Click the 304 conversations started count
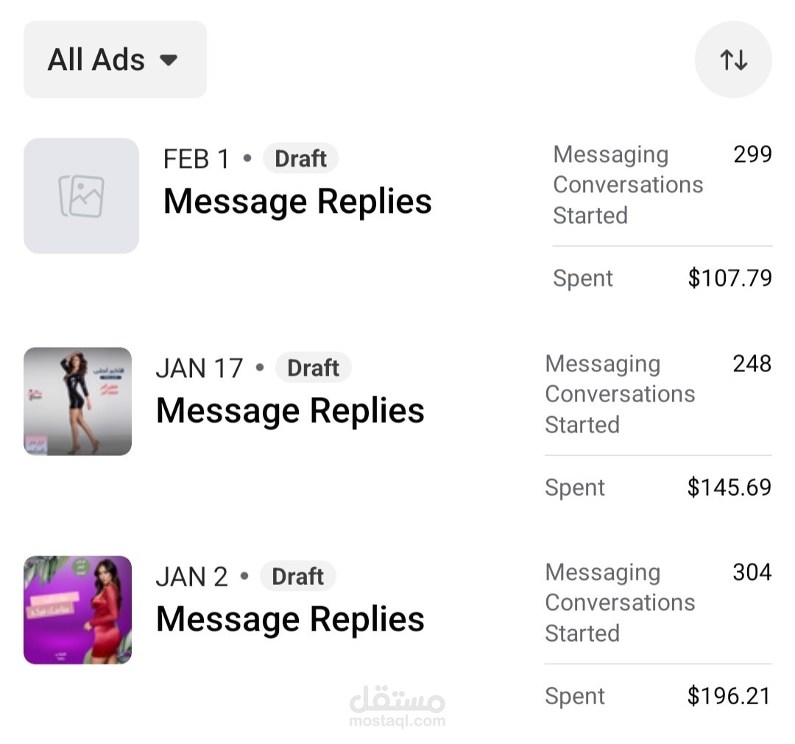The image size is (795, 744). pos(752,572)
